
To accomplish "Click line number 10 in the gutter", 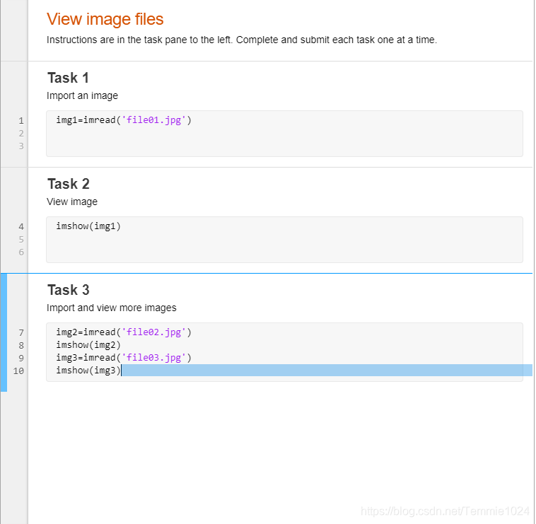I will pos(19,371).
